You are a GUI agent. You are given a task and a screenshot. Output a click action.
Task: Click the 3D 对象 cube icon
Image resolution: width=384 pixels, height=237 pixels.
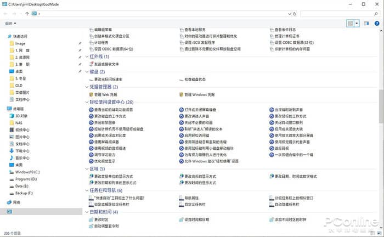click(12, 116)
